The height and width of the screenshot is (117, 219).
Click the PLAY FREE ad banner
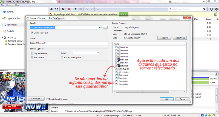(x=12, y=106)
